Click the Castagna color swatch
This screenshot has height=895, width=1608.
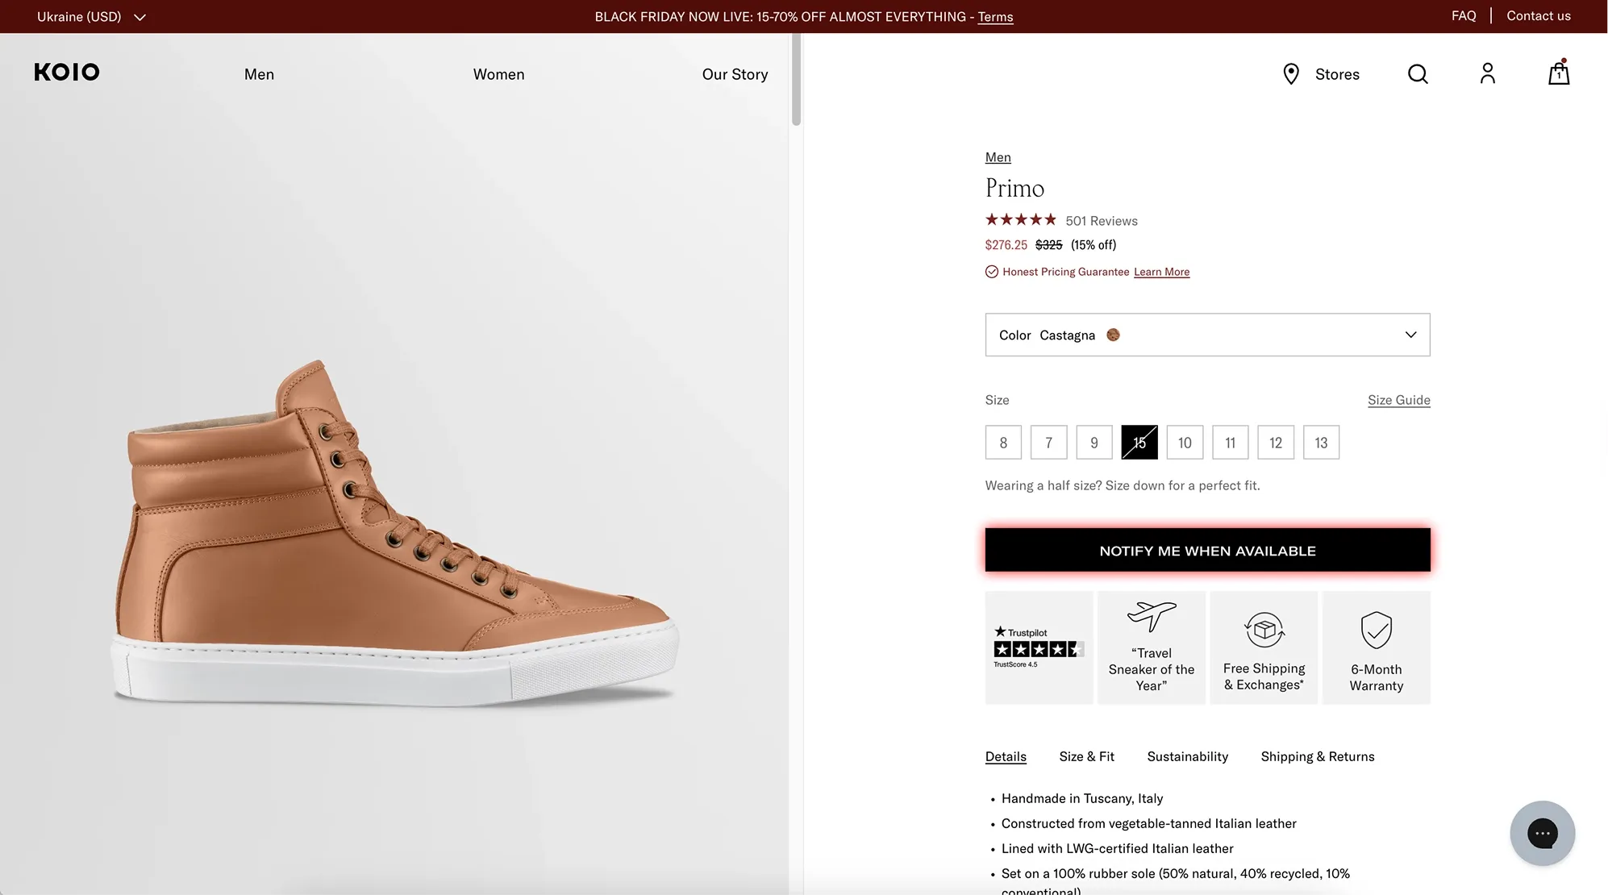click(x=1113, y=335)
